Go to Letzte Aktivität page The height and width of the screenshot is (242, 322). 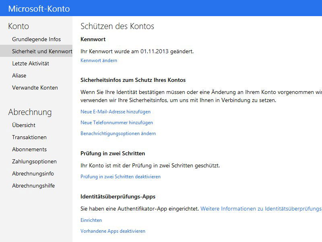[x=31, y=63]
